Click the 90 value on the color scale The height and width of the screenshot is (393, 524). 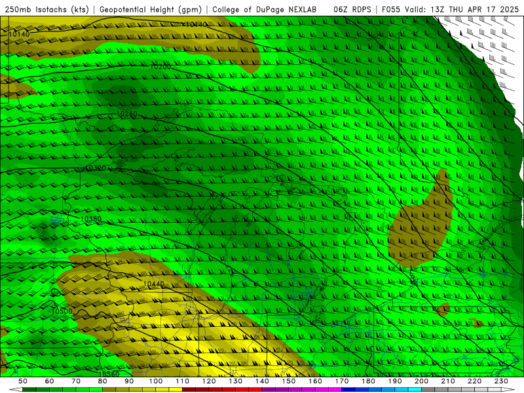click(x=129, y=381)
